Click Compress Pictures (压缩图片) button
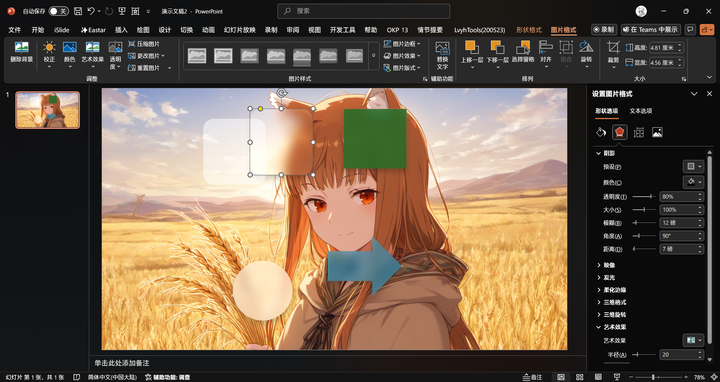 (x=144, y=44)
